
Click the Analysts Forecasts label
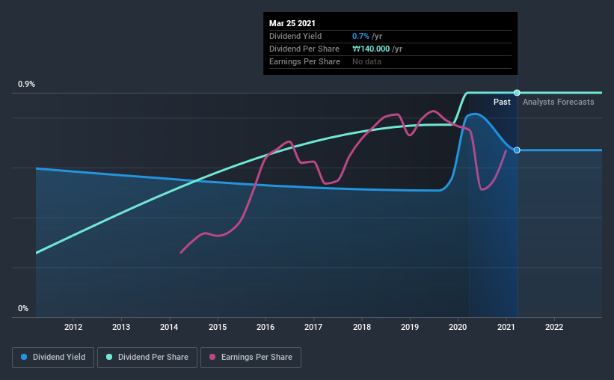pyautogui.click(x=559, y=102)
